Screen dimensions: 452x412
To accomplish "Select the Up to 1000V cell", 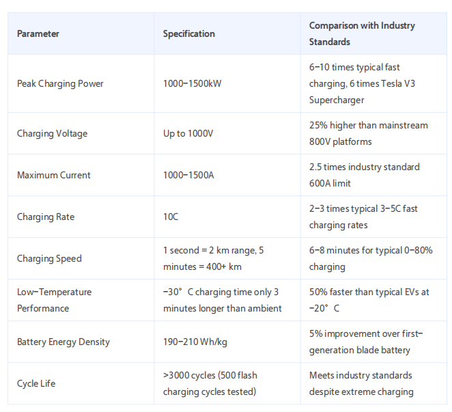I will click(188, 133).
